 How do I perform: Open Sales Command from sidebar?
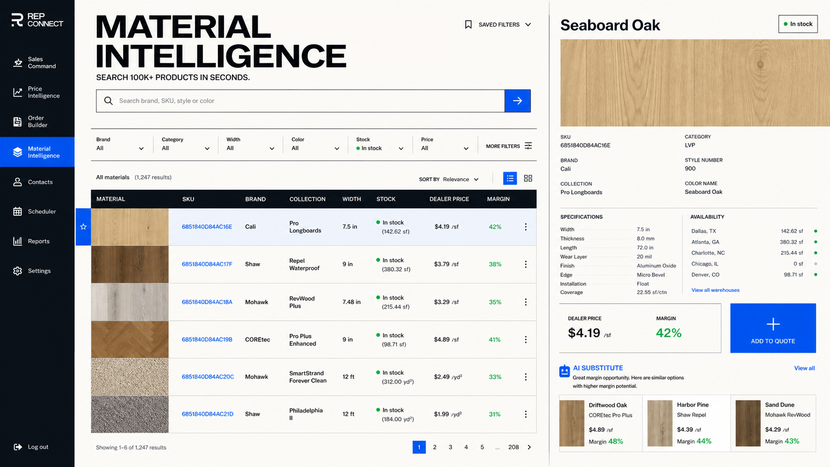[37, 63]
